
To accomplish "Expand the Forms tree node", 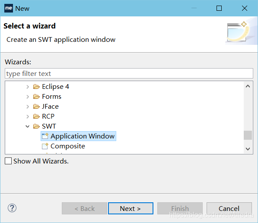I will [28, 97].
